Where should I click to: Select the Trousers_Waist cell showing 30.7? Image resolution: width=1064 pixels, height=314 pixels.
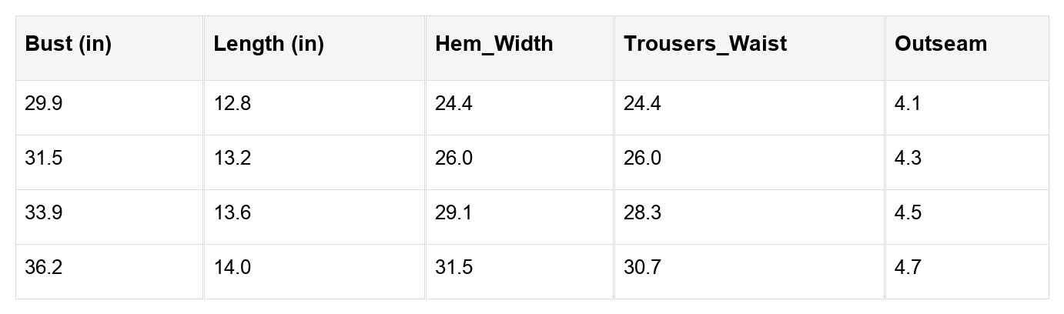(x=642, y=267)
